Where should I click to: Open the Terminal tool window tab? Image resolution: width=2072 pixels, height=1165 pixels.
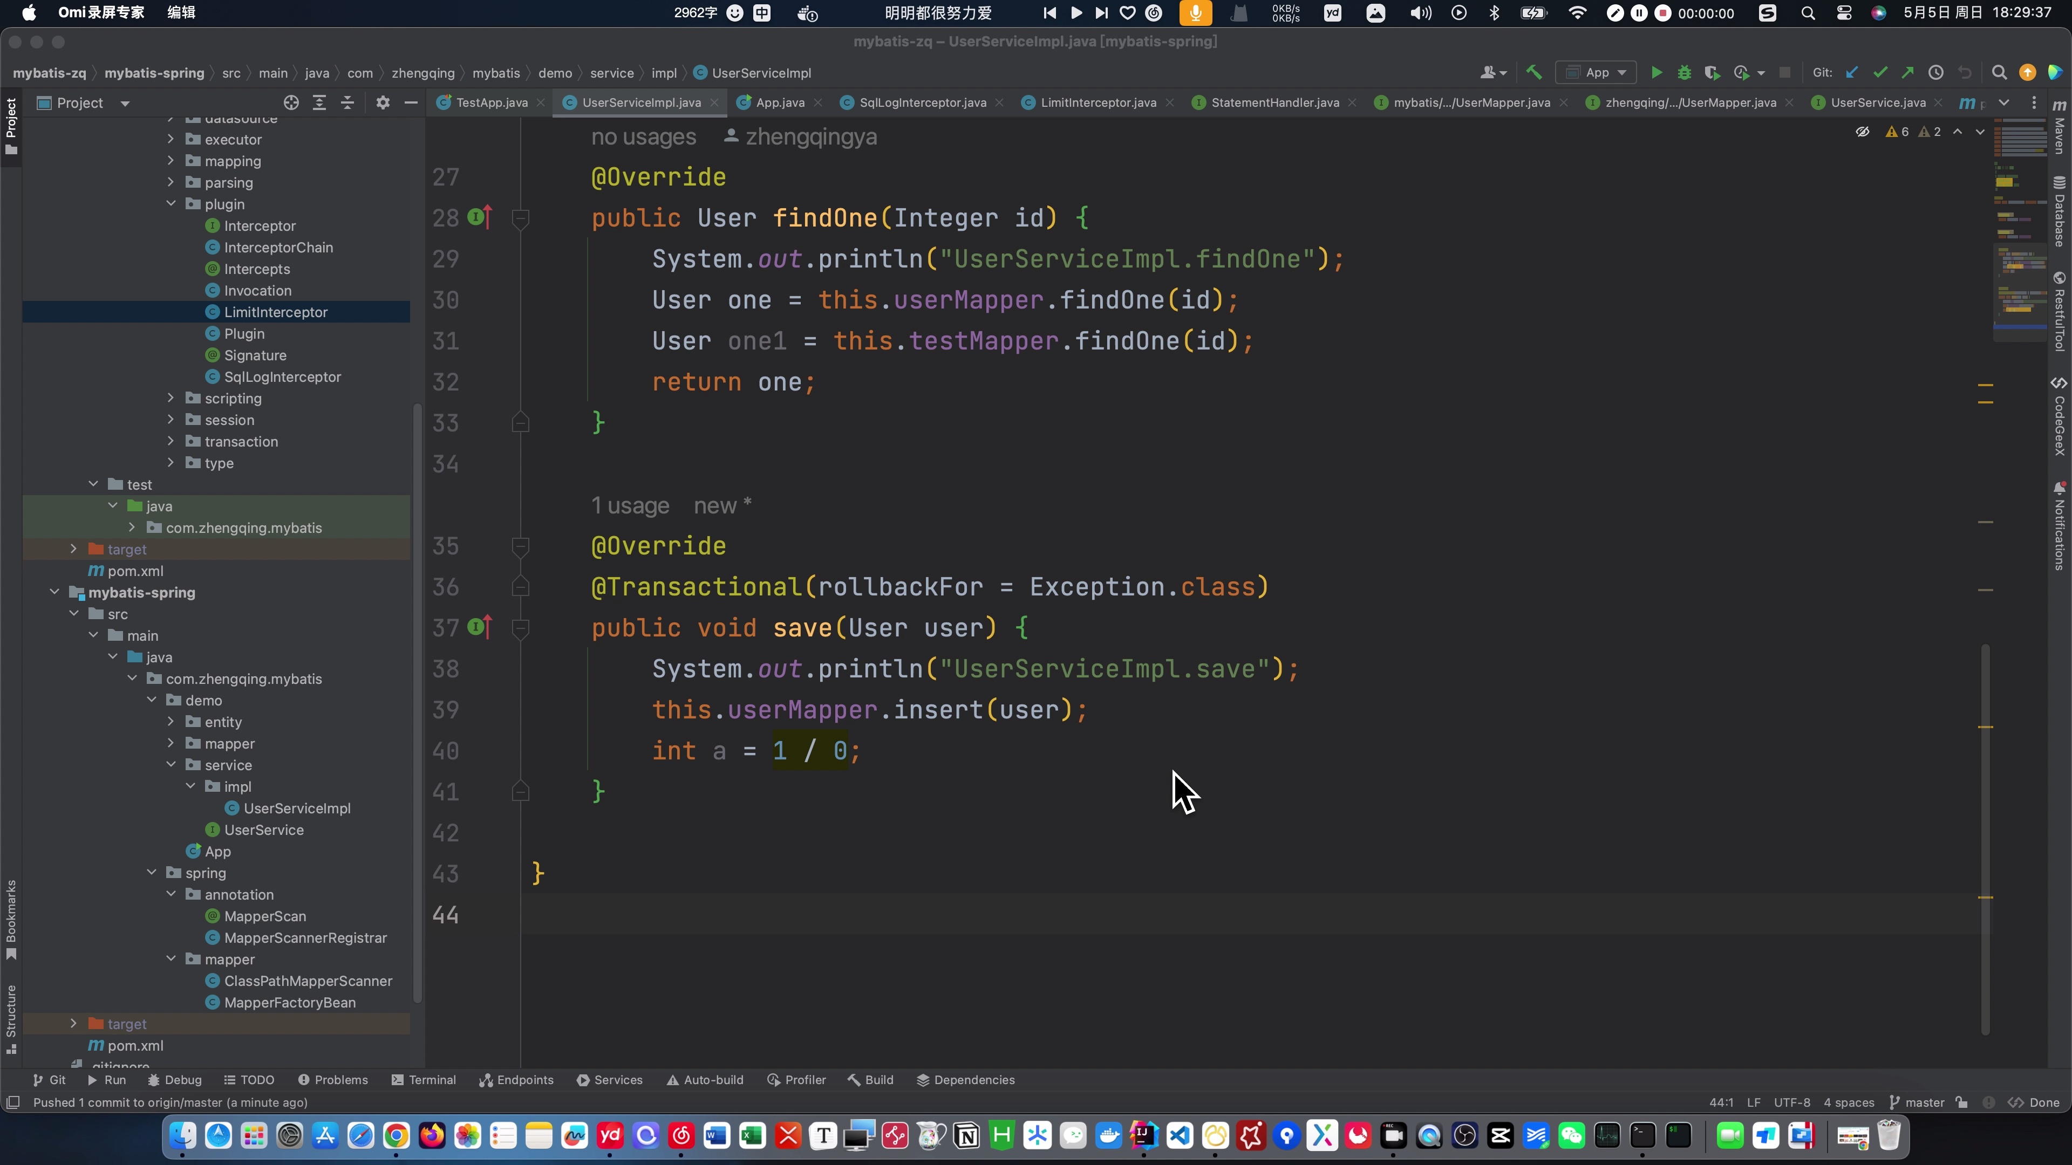(424, 1080)
